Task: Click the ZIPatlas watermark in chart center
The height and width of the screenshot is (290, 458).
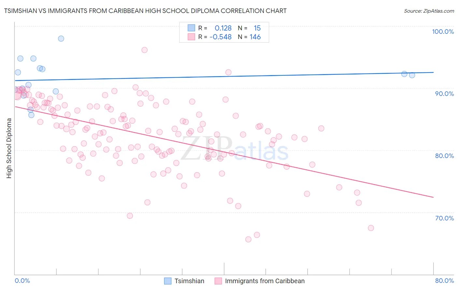Action: pyautogui.click(x=235, y=149)
